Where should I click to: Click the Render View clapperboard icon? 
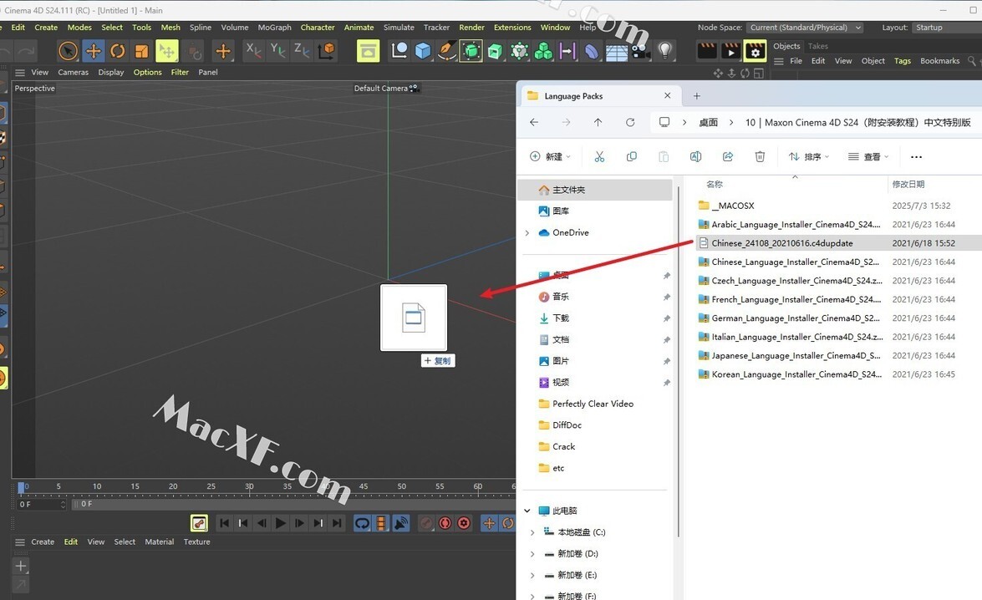[706, 51]
